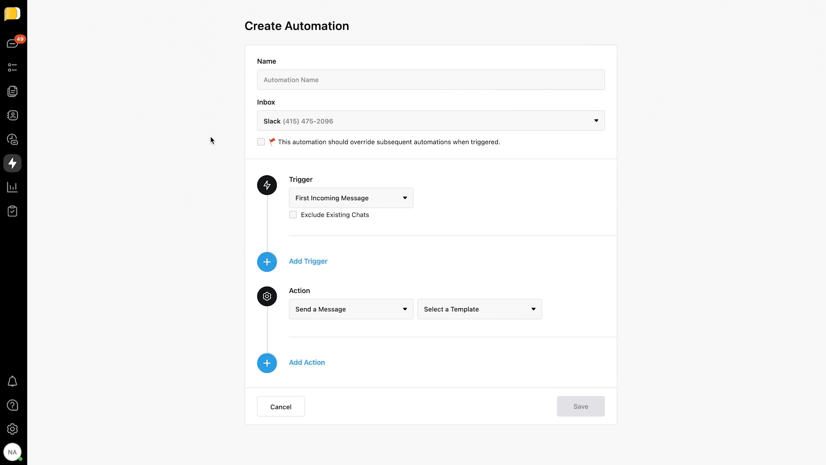The image size is (826, 465).
Task: Open the Checklist clipboard icon
Action: pyautogui.click(x=12, y=211)
